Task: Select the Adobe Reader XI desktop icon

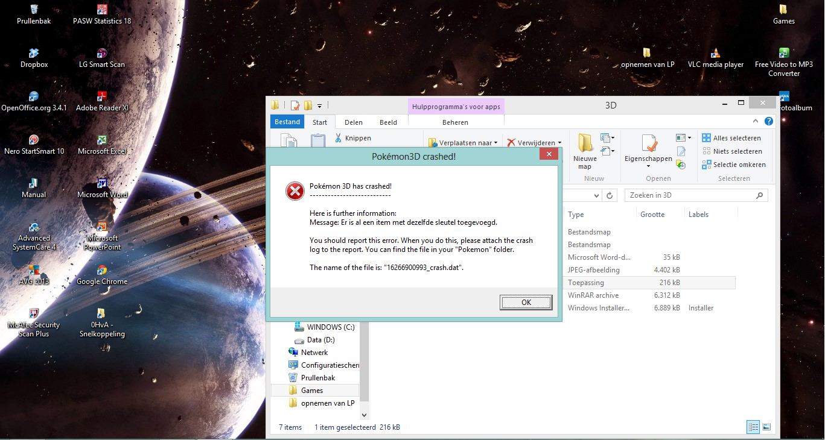Action: (102, 101)
